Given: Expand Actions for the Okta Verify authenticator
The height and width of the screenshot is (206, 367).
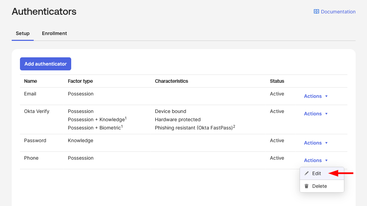Looking at the screenshot, I should point(316,114).
